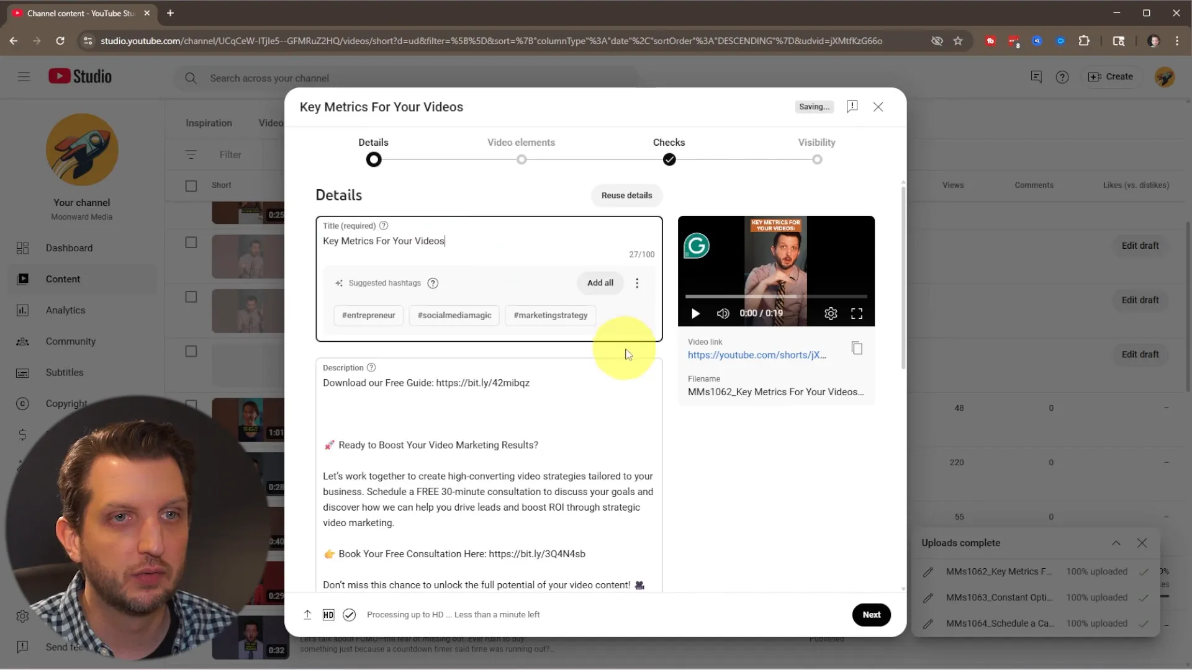Open the Create dropdown button
The image size is (1192, 670).
click(x=1111, y=77)
